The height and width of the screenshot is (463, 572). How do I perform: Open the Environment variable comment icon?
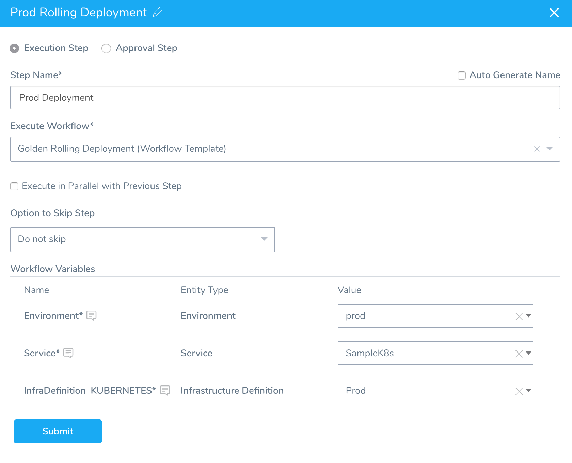click(92, 315)
